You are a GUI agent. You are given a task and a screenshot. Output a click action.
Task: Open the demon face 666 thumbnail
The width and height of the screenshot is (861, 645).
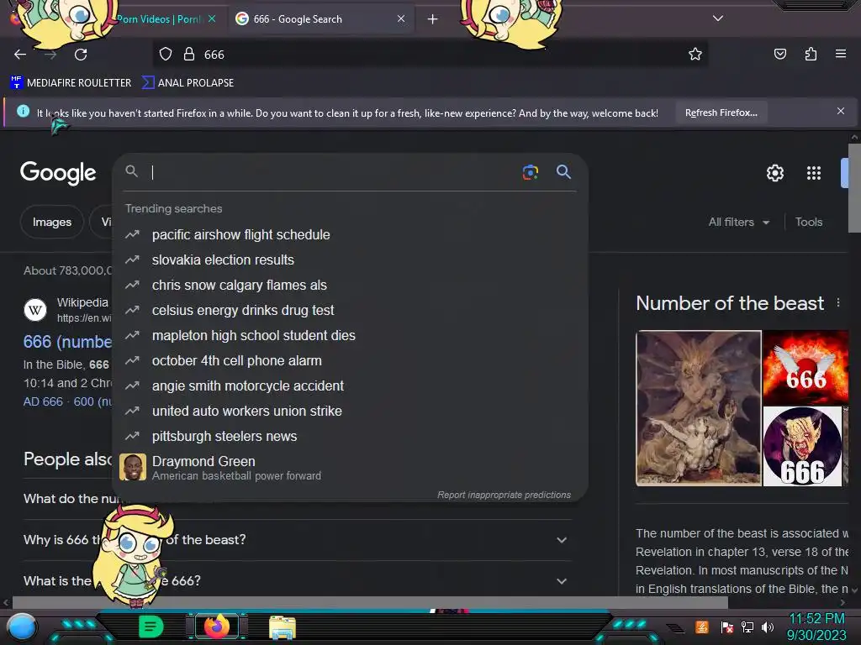[802, 447]
